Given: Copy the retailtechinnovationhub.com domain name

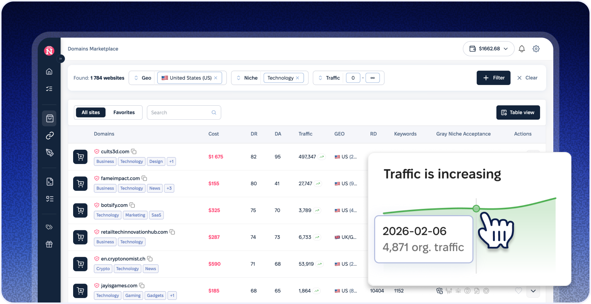Looking at the screenshot, I should pyautogui.click(x=172, y=232).
